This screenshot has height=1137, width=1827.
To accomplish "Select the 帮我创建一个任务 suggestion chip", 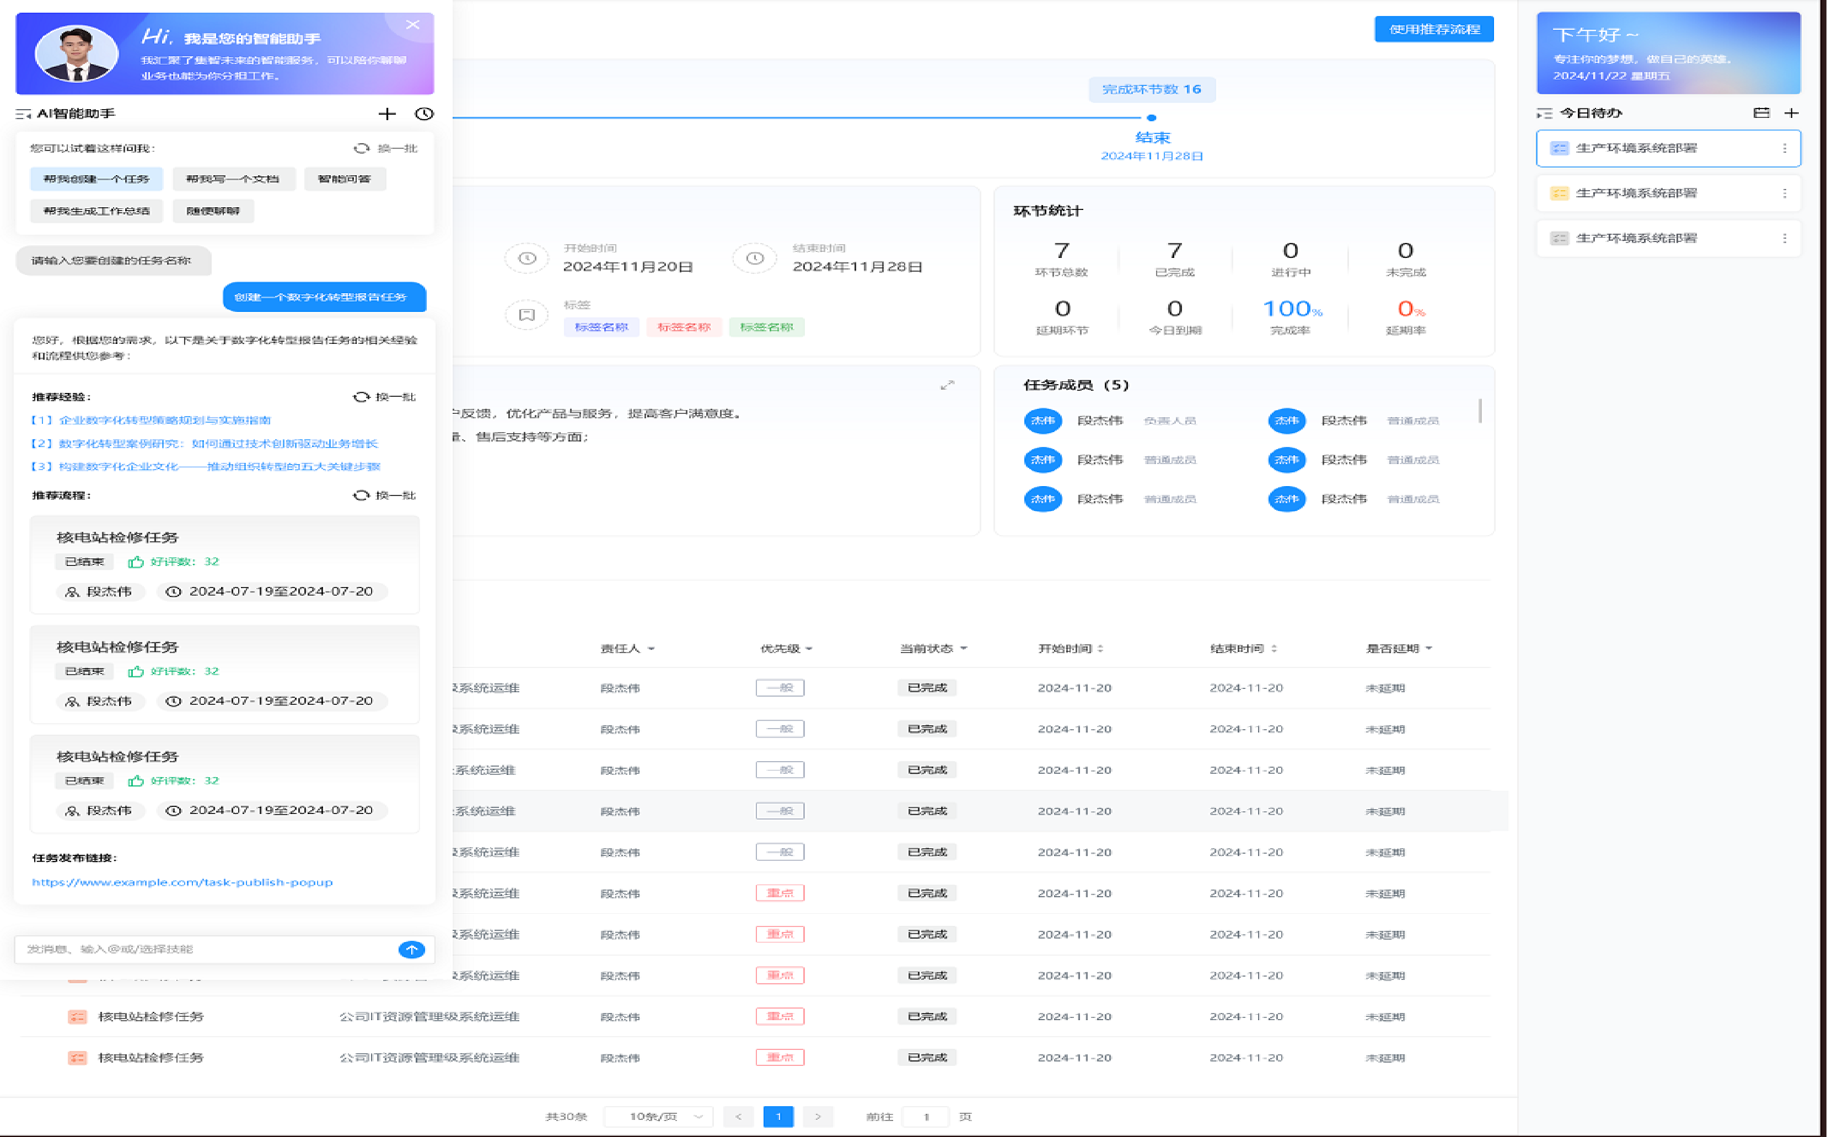I will (96, 179).
